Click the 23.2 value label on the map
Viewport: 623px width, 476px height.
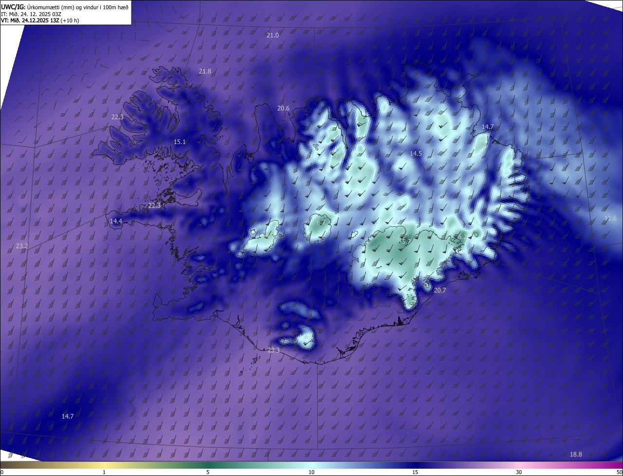point(22,247)
